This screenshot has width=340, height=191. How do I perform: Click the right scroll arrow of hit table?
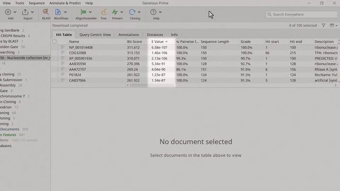pos(335,85)
